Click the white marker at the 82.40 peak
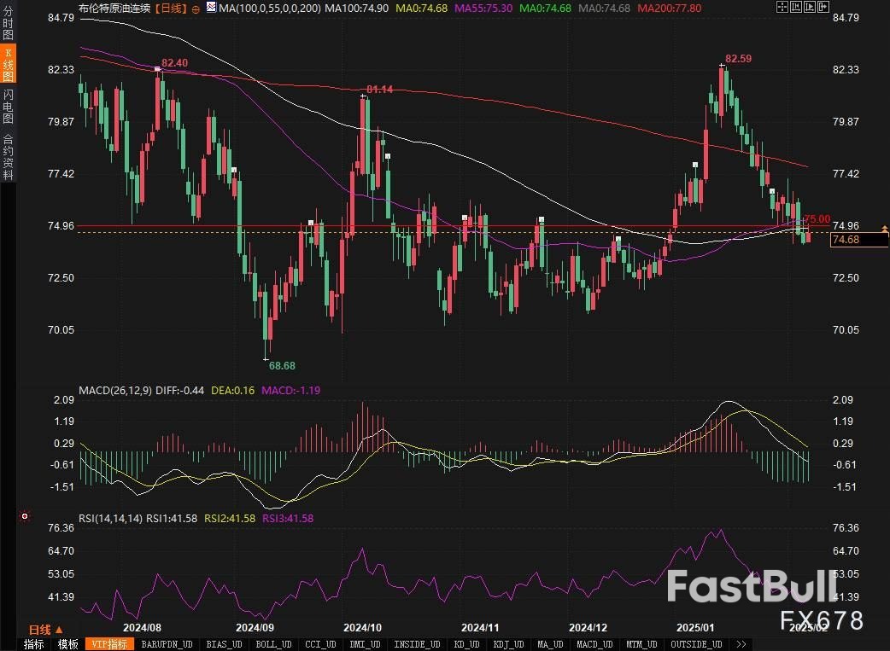This screenshot has width=890, height=651. 159,69
